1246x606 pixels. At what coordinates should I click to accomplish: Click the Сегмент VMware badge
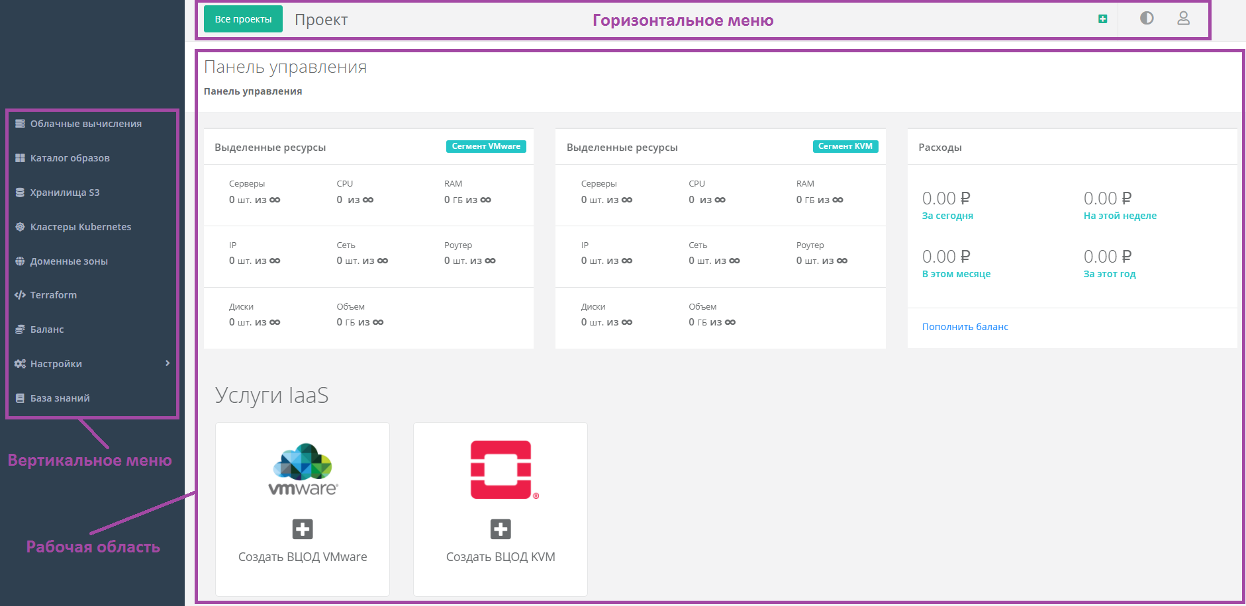(x=486, y=146)
